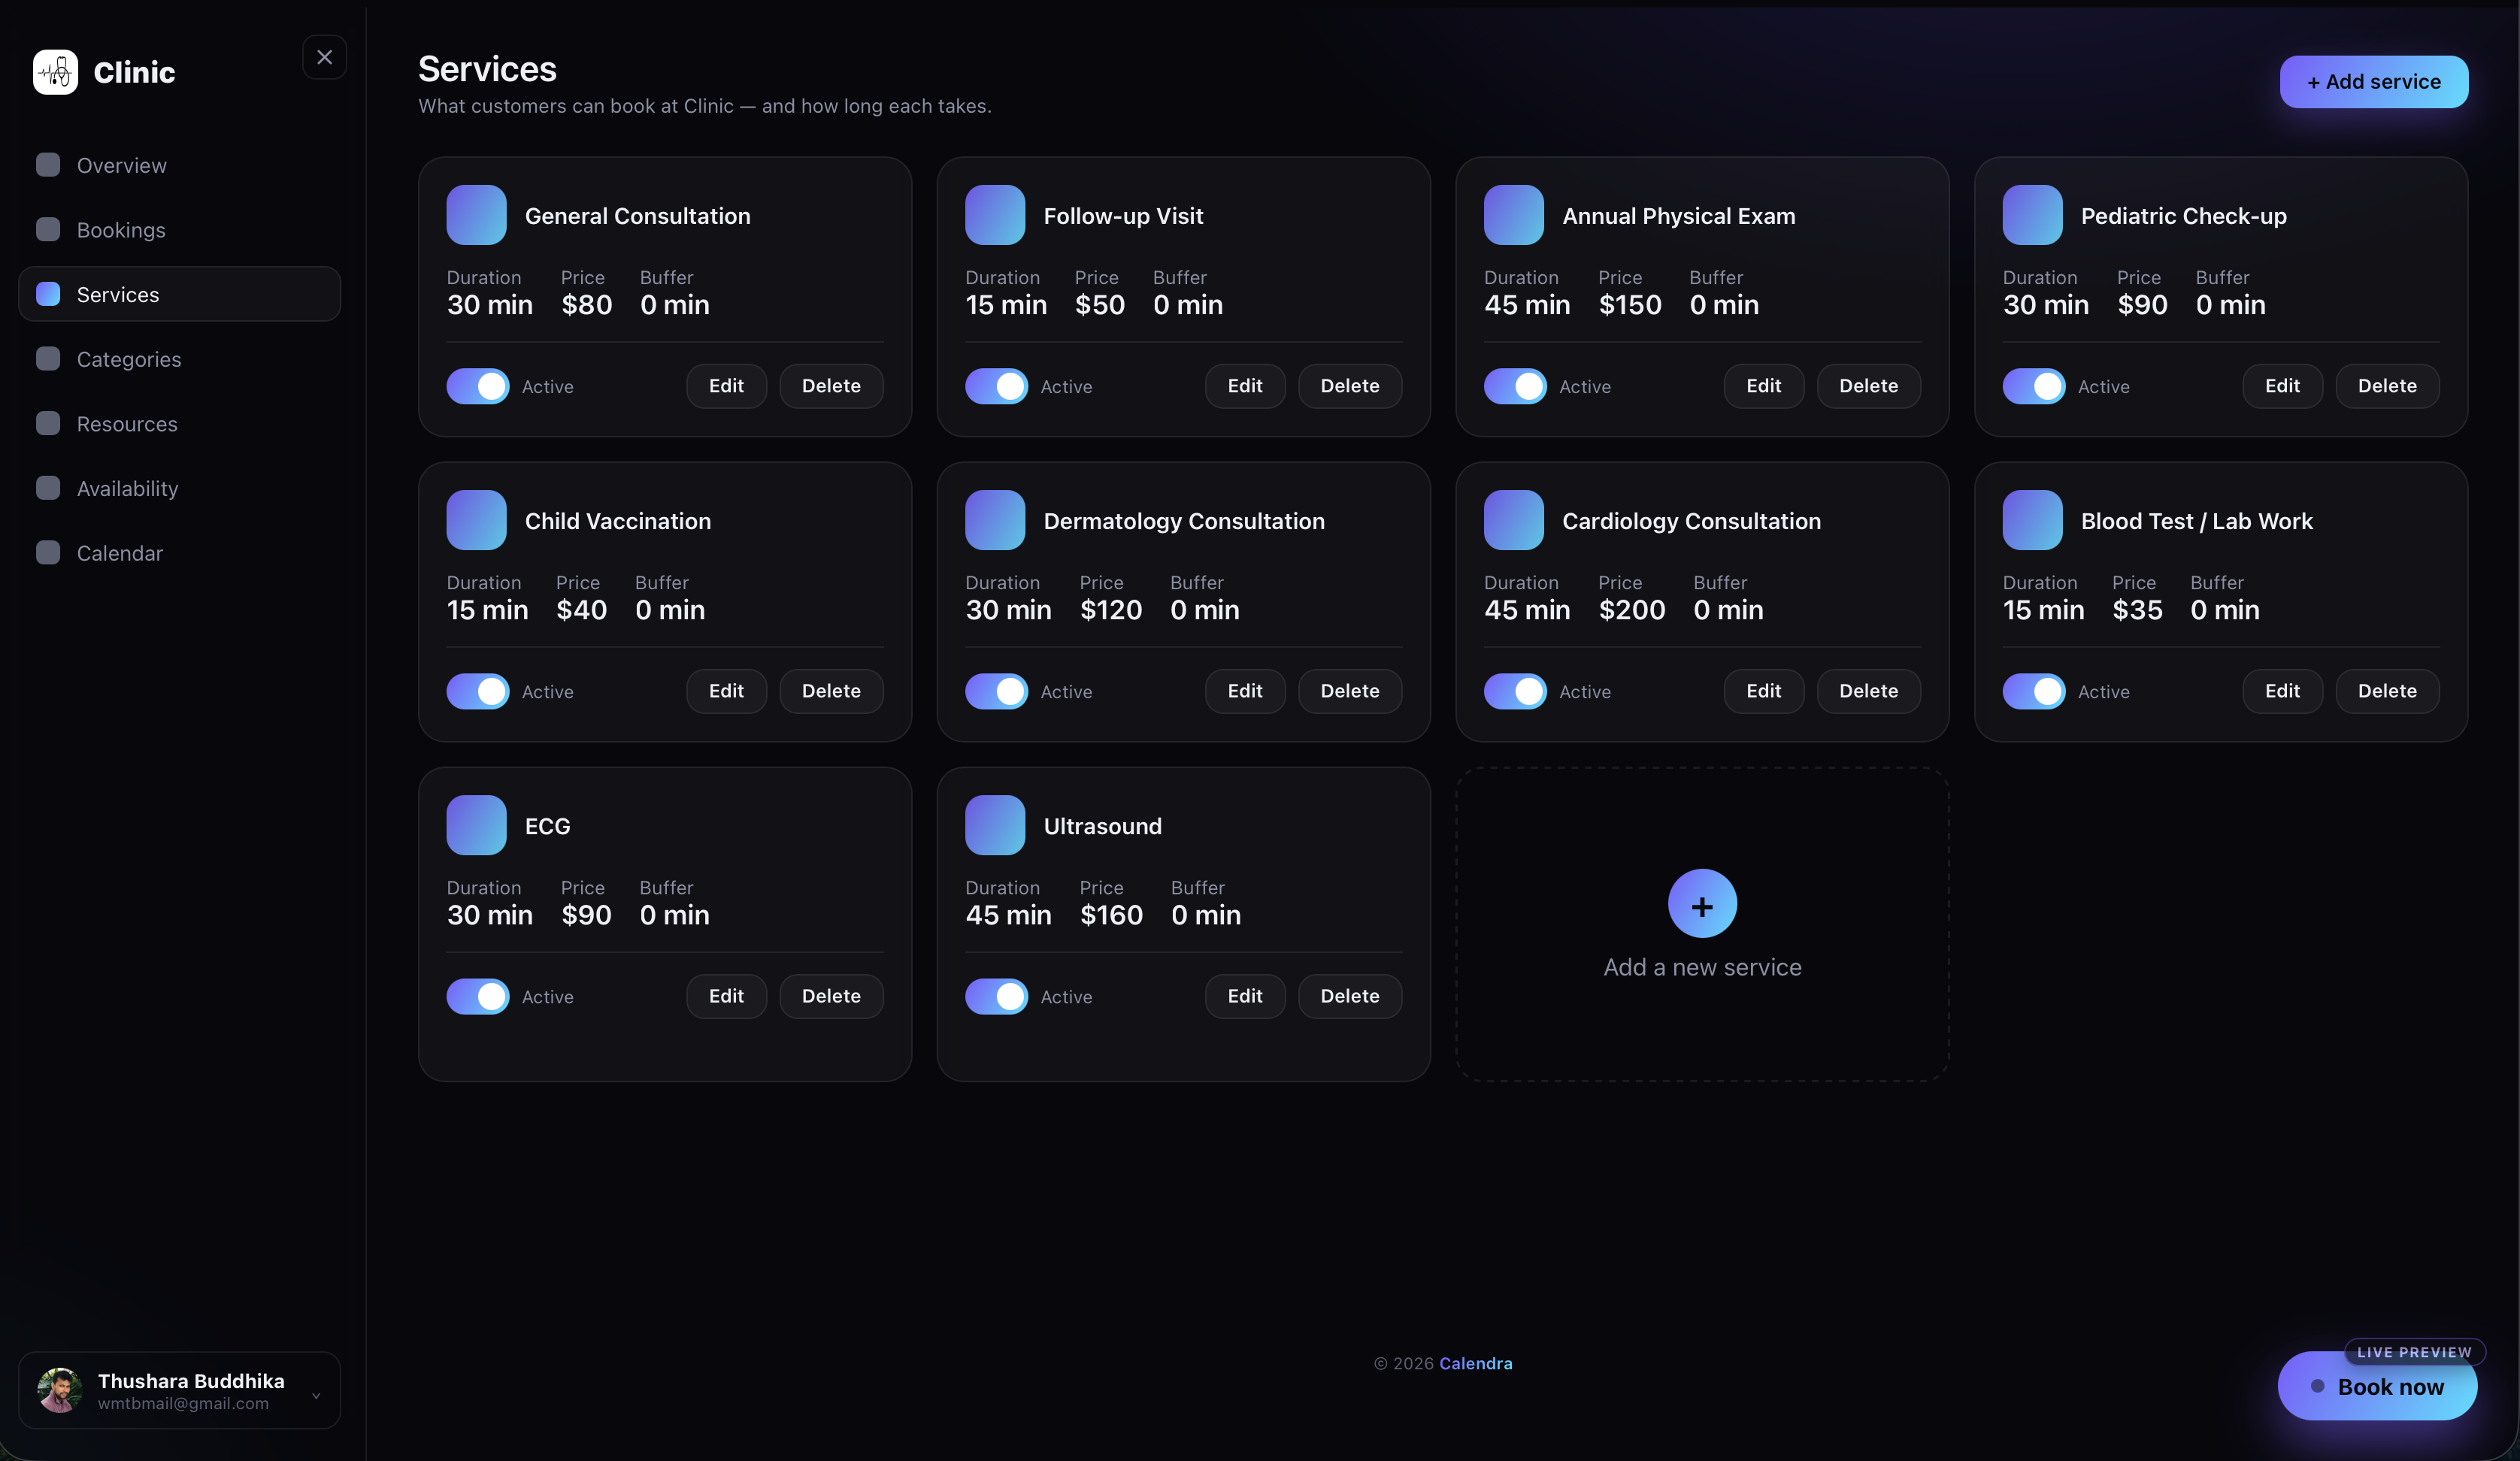Viewport: 2520px width, 1461px height.
Task: Edit the Pediatric Check-up service
Action: [x=2282, y=386]
